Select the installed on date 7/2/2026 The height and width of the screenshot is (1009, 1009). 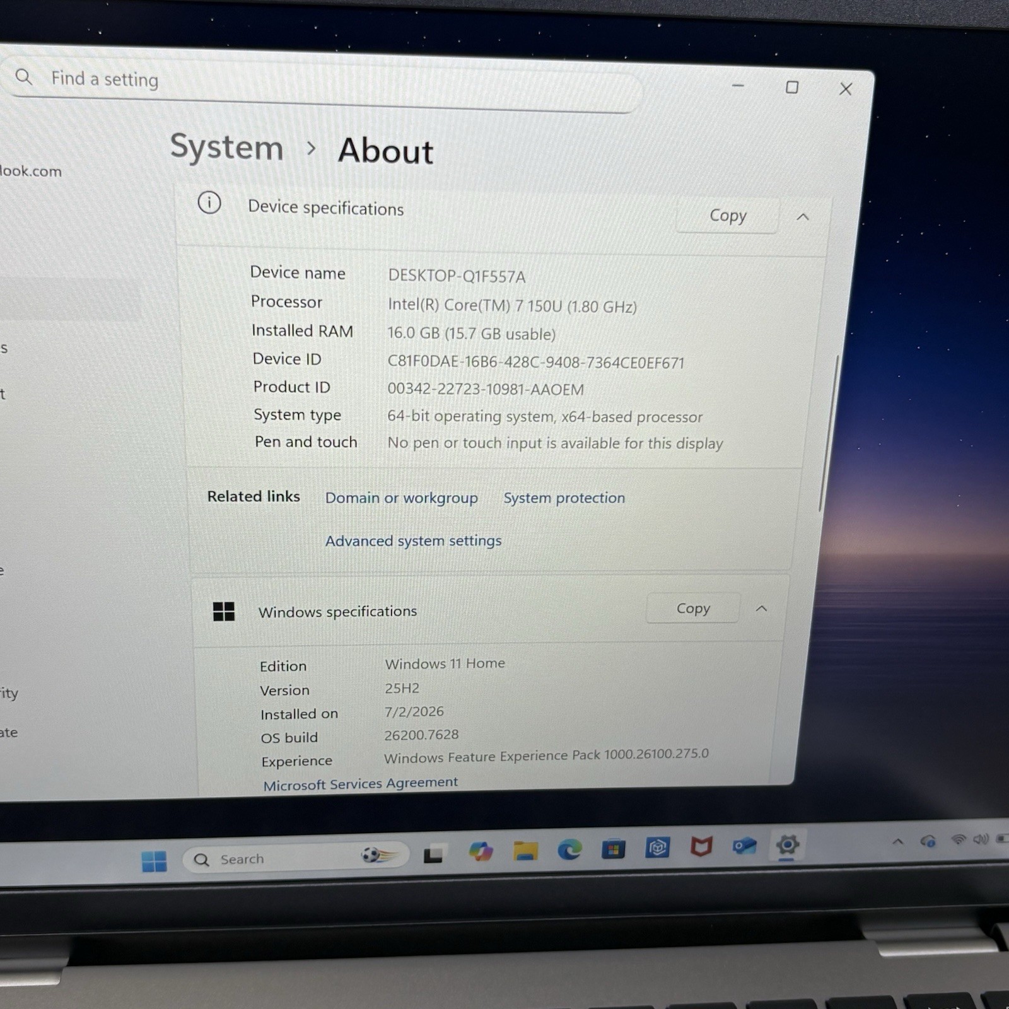click(x=414, y=711)
